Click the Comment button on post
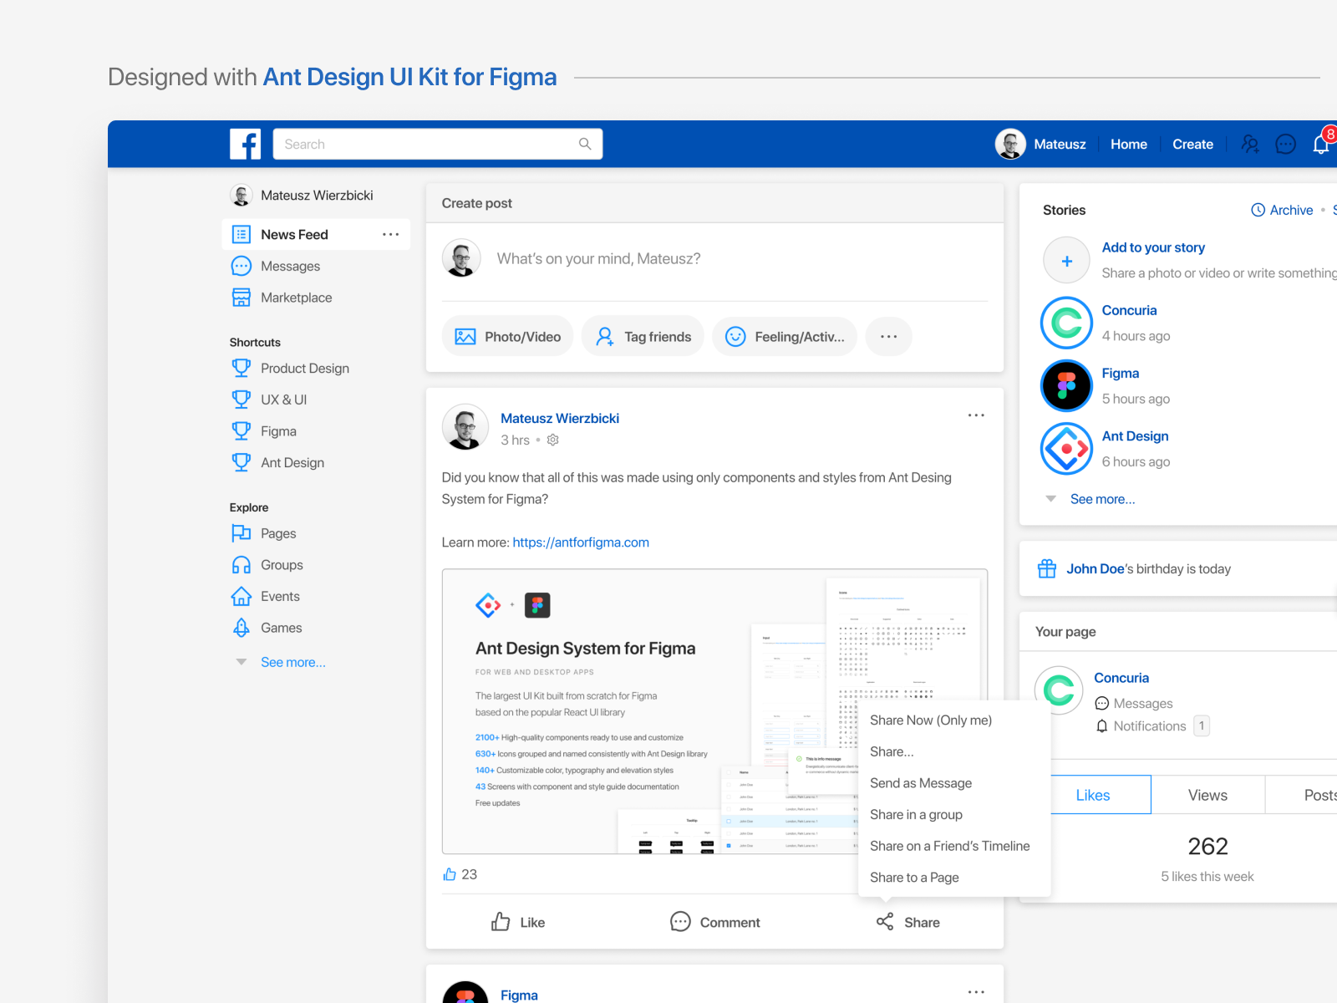 click(x=715, y=922)
